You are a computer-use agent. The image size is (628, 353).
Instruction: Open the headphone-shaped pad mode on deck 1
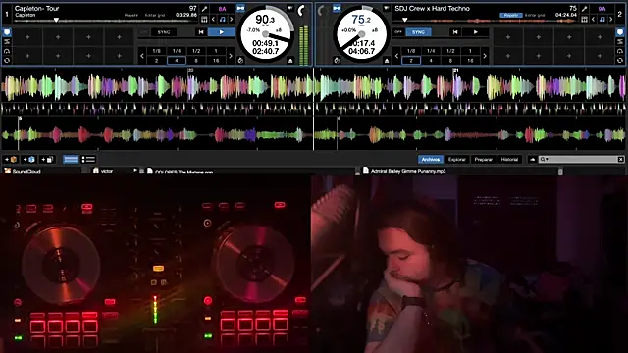coord(7,51)
